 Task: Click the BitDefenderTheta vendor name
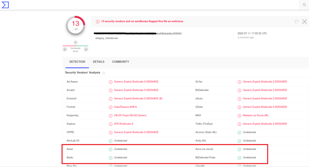coord(205,157)
